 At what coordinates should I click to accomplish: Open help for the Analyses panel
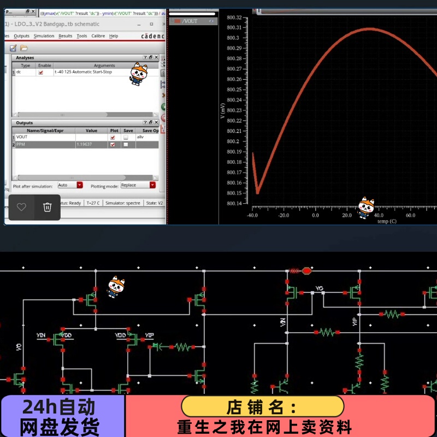point(145,57)
